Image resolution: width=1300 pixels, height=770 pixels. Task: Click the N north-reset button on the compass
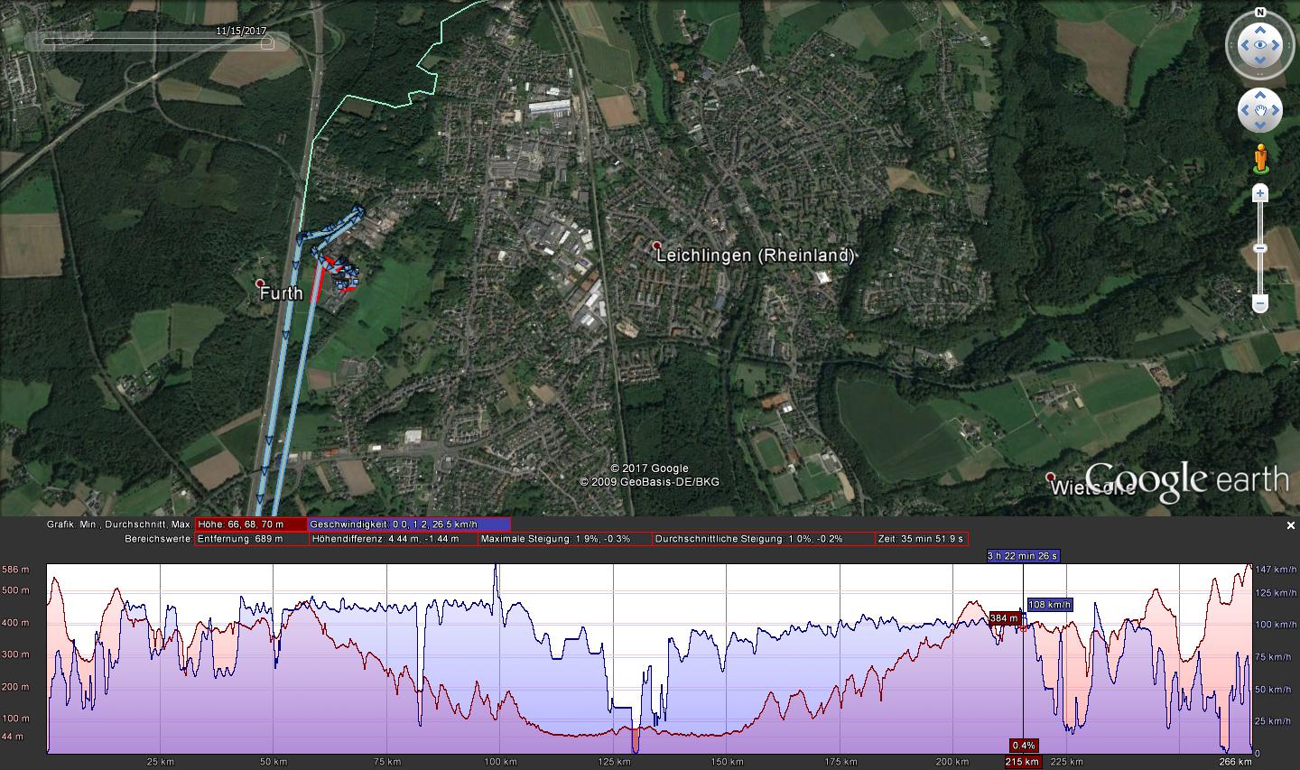(x=1260, y=14)
